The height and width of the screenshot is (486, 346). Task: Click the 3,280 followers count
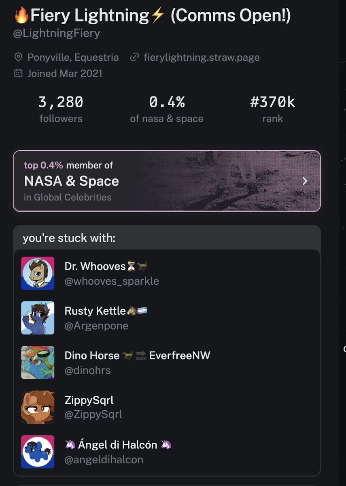[61, 109]
